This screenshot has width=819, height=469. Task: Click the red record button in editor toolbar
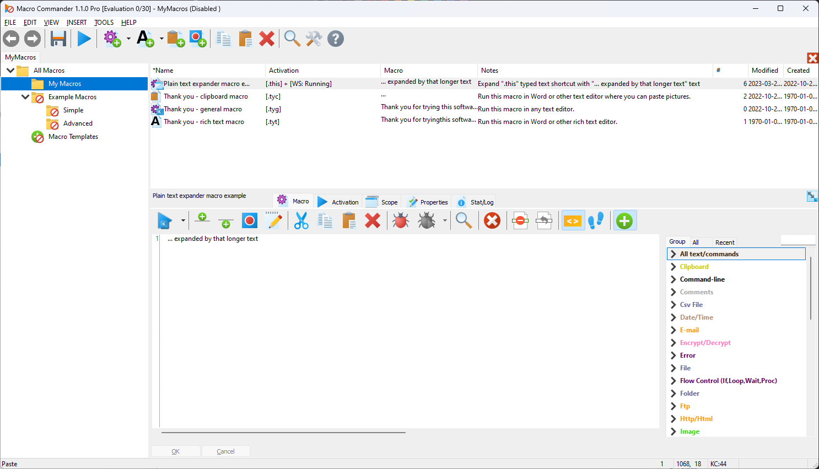pyautogui.click(x=250, y=221)
